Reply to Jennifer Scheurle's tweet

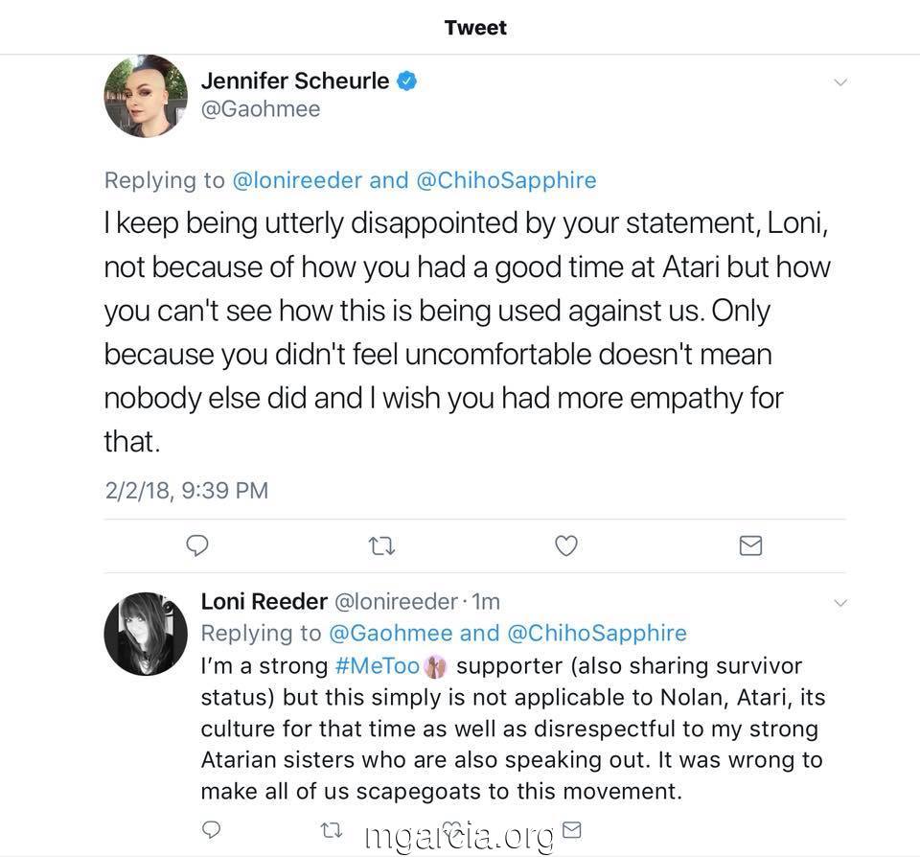point(197,545)
